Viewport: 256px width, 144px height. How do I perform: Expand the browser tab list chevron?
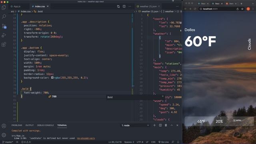coord(253,4)
